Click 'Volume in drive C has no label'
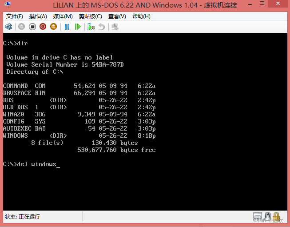The height and width of the screenshot is (227, 290). [x=60, y=58]
